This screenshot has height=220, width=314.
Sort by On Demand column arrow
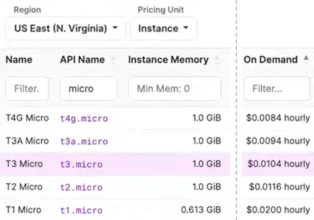tap(306, 58)
